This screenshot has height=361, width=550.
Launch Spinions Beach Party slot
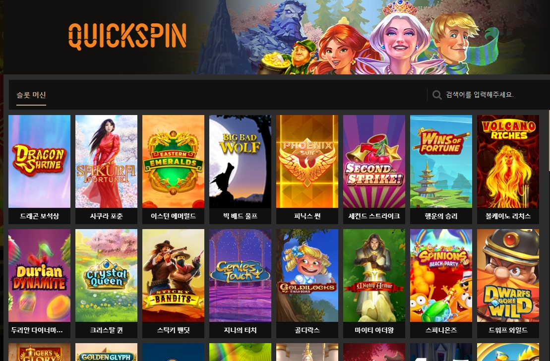(x=441, y=275)
